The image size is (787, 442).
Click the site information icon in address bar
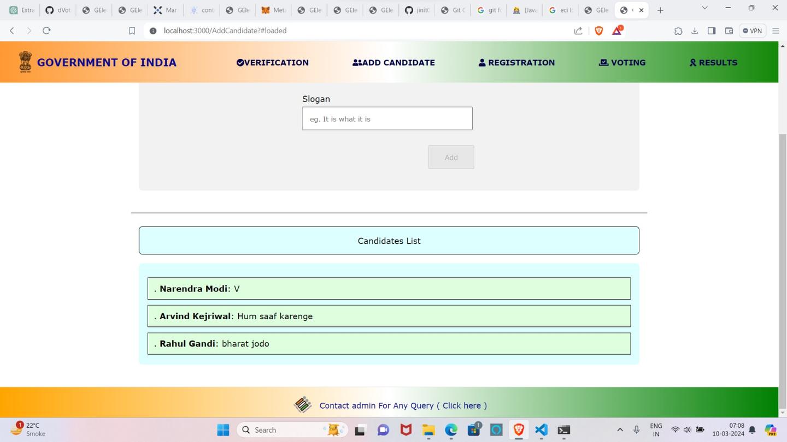point(153,31)
